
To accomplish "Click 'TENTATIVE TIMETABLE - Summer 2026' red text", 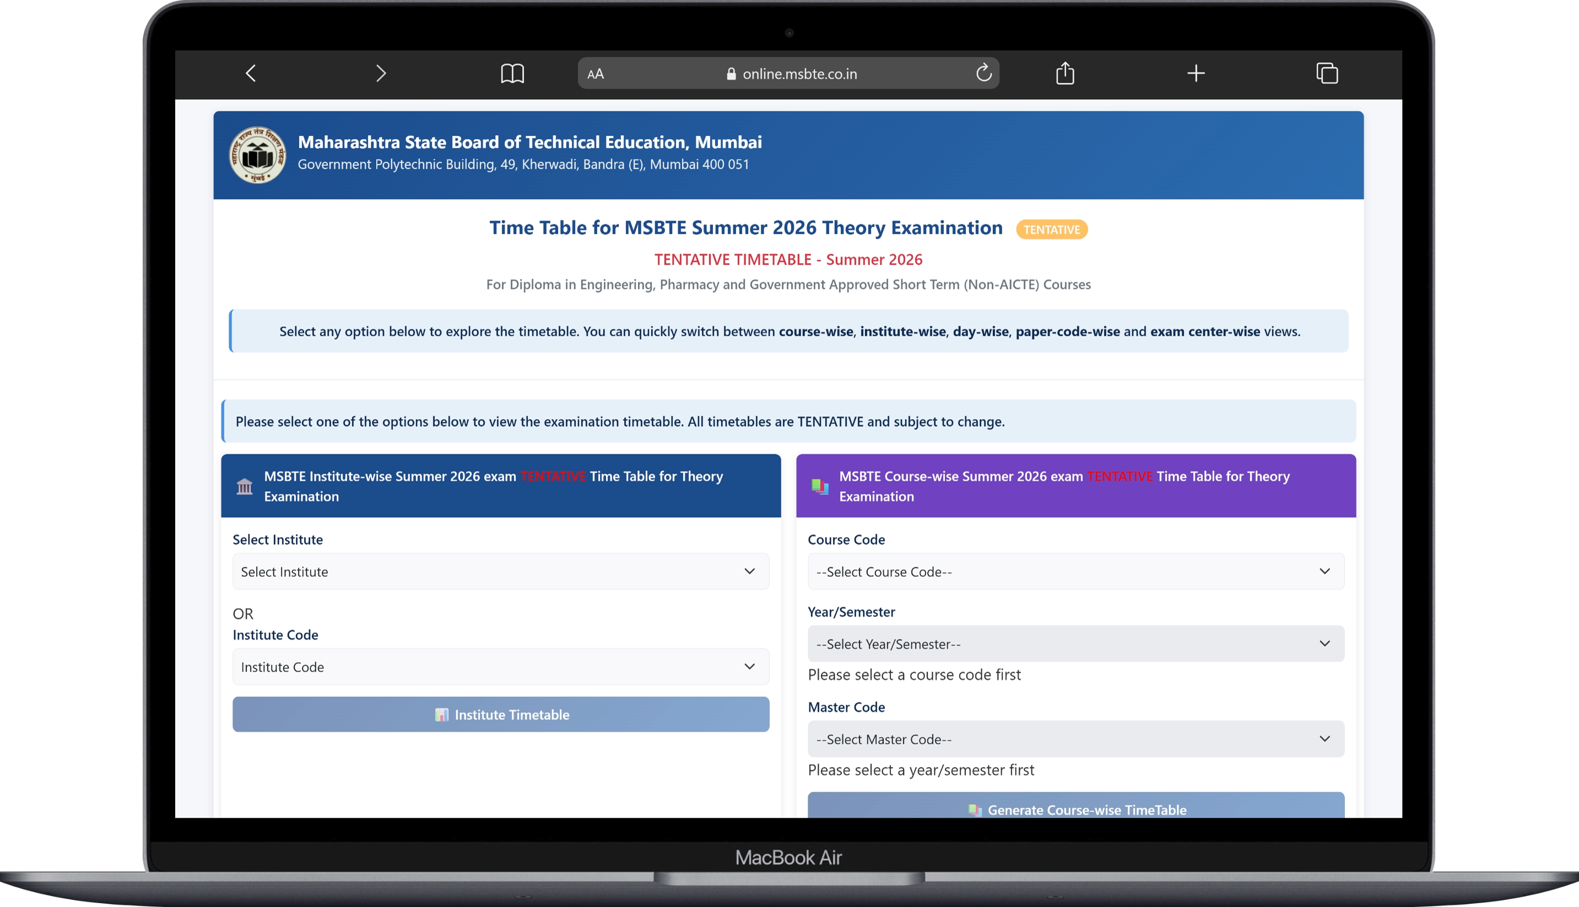I will (788, 260).
